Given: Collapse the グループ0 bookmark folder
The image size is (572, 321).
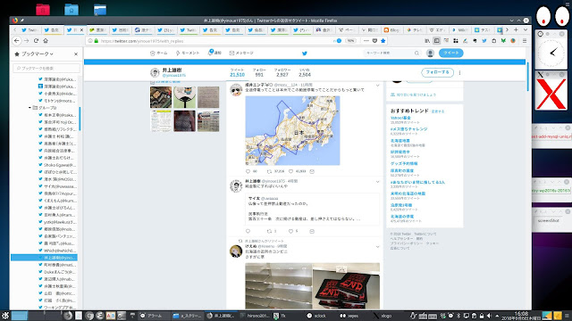Looking at the screenshot, I should pyautogui.click(x=29, y=108).
